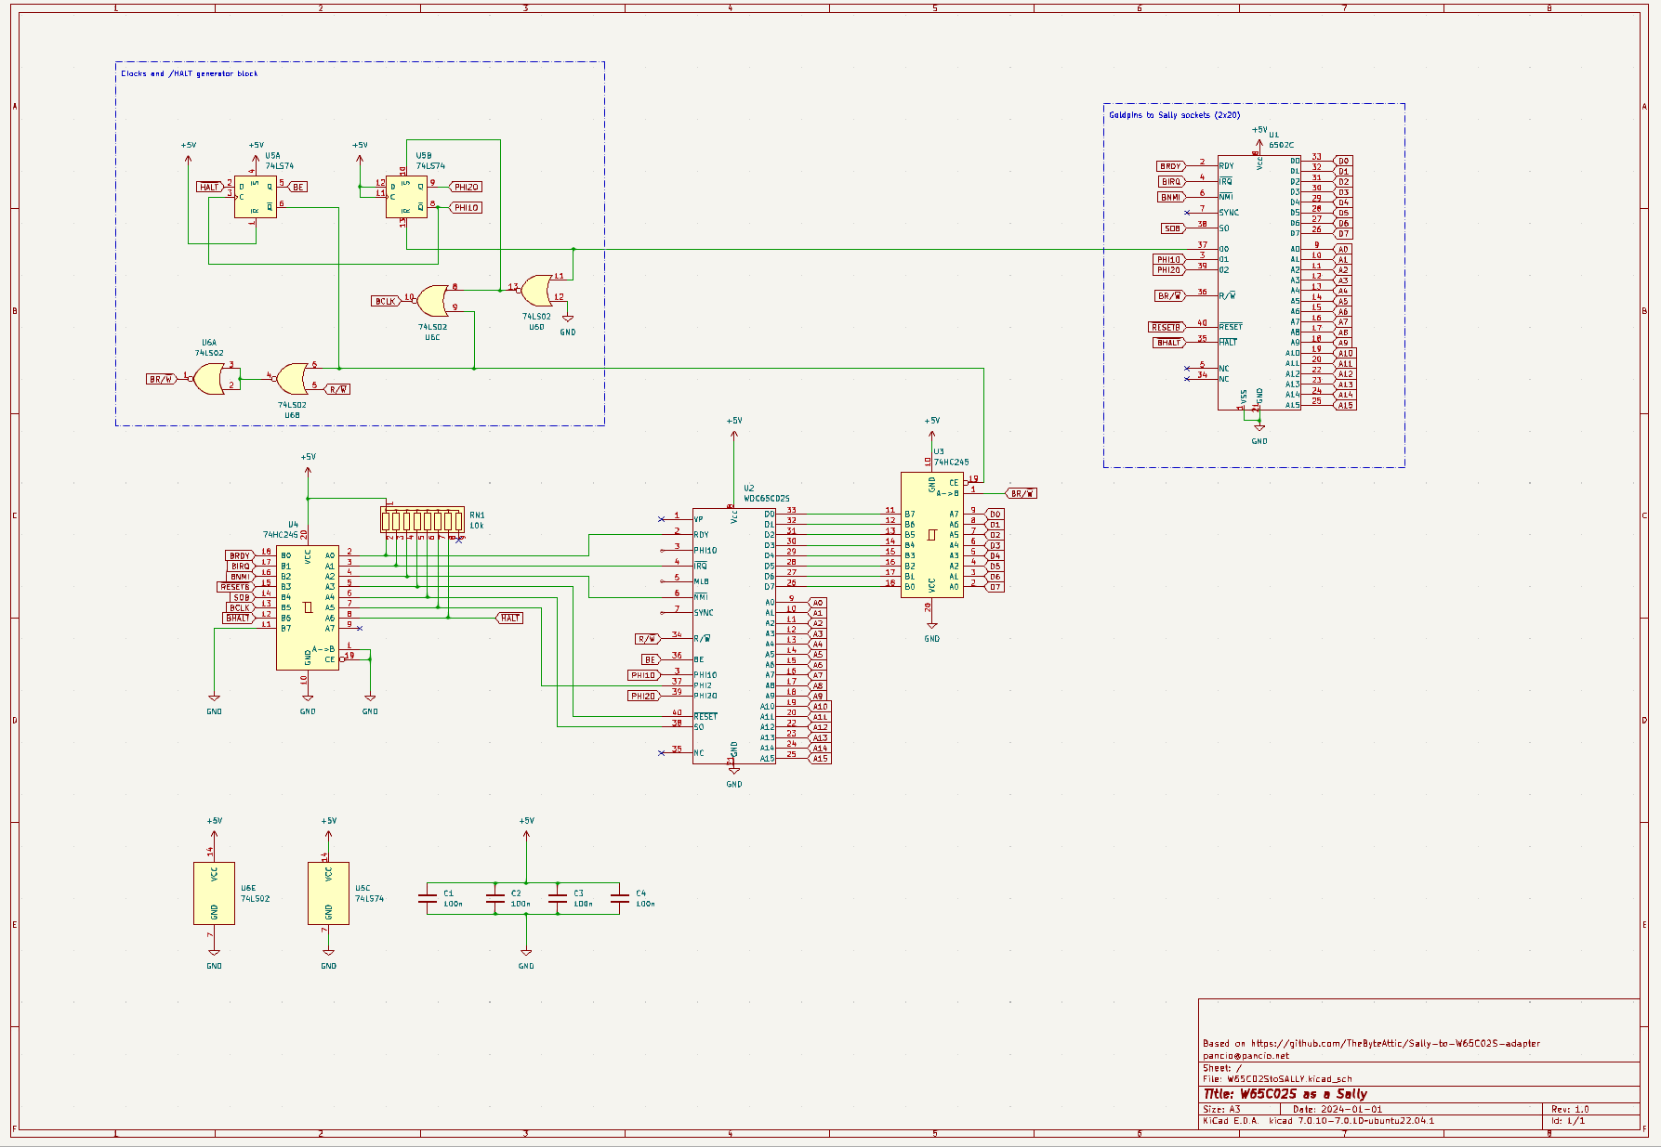Click the GND symbol beside U6D gate

(567, 325)
